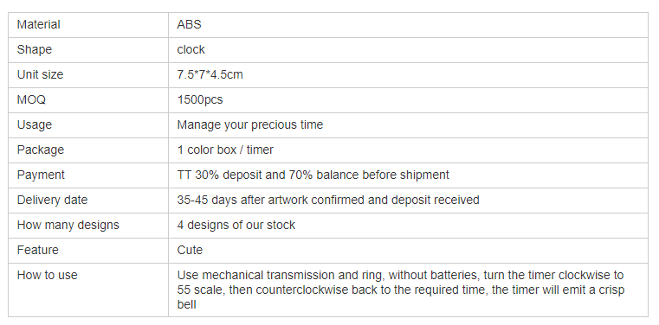Viewport: 659px width, 325px height.
Task: Click the Cute feature value
Action: click(190, 250)
